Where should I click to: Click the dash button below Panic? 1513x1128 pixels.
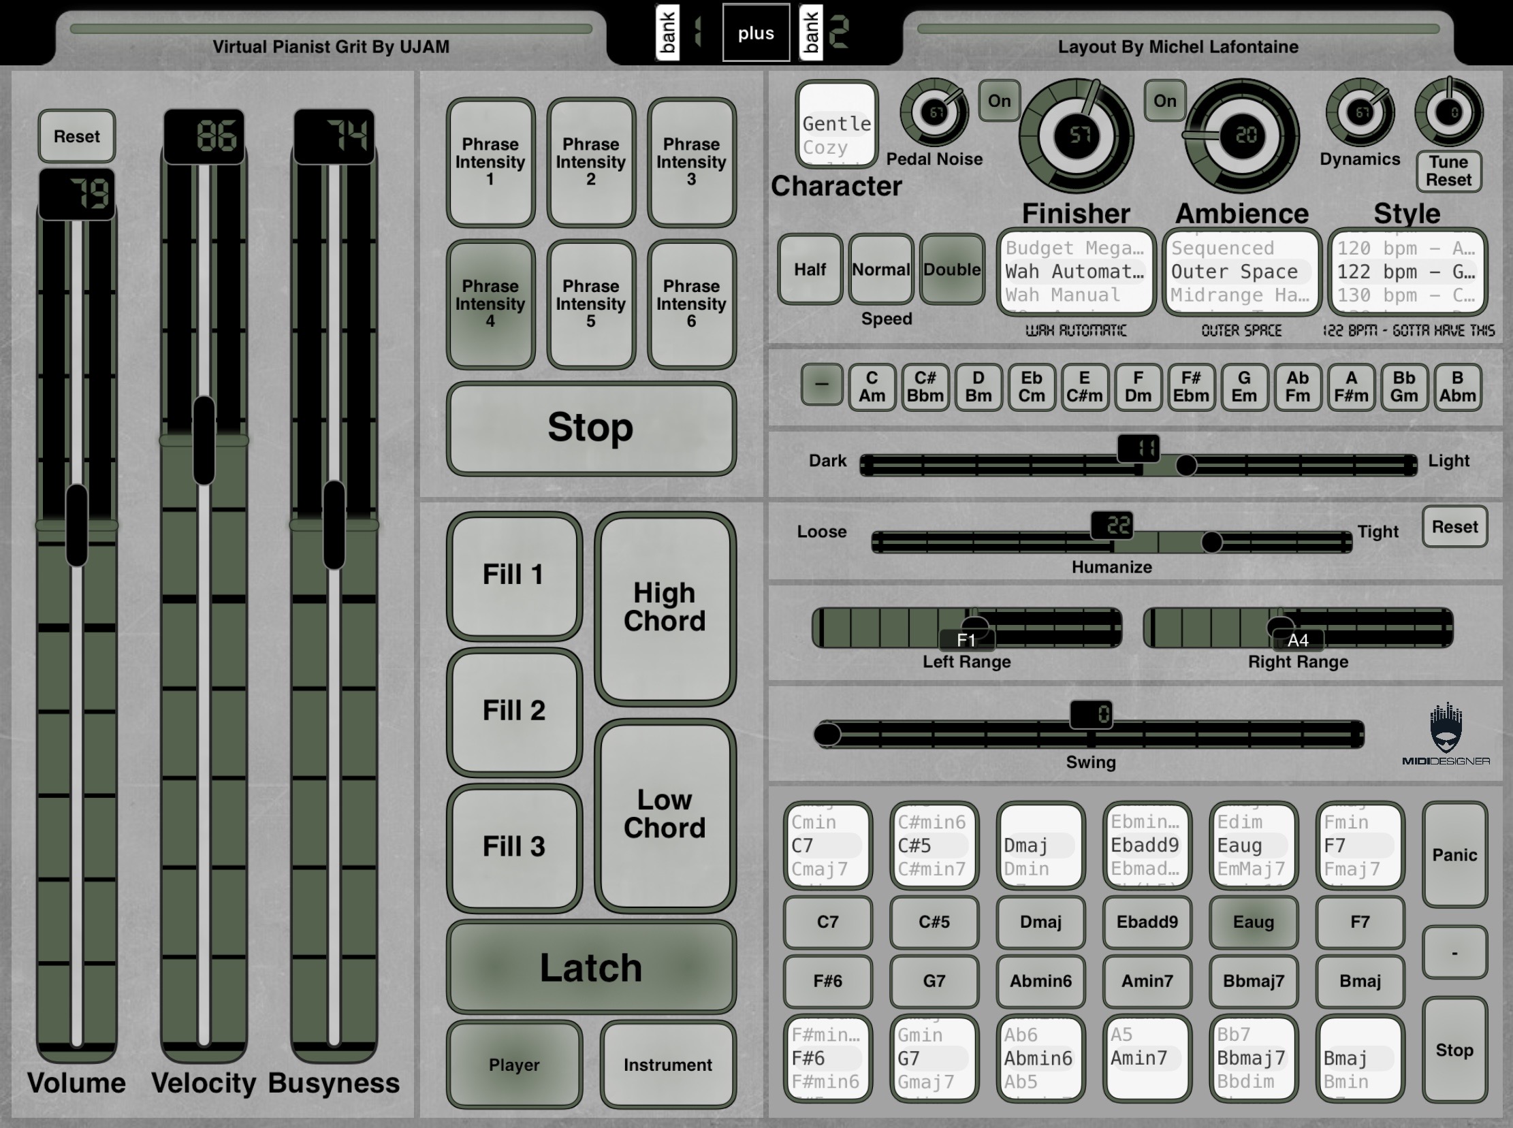click(x=1454, y=952)
